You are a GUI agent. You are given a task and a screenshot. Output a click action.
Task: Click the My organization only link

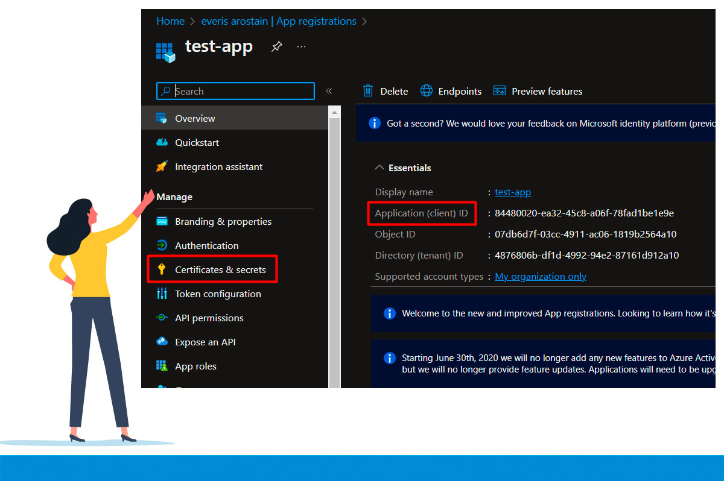click(x=540, y=276)
